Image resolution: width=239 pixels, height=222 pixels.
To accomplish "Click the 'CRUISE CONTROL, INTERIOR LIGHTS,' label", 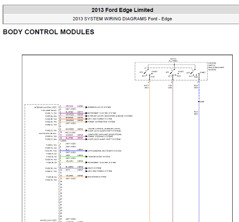I will 104,129.
